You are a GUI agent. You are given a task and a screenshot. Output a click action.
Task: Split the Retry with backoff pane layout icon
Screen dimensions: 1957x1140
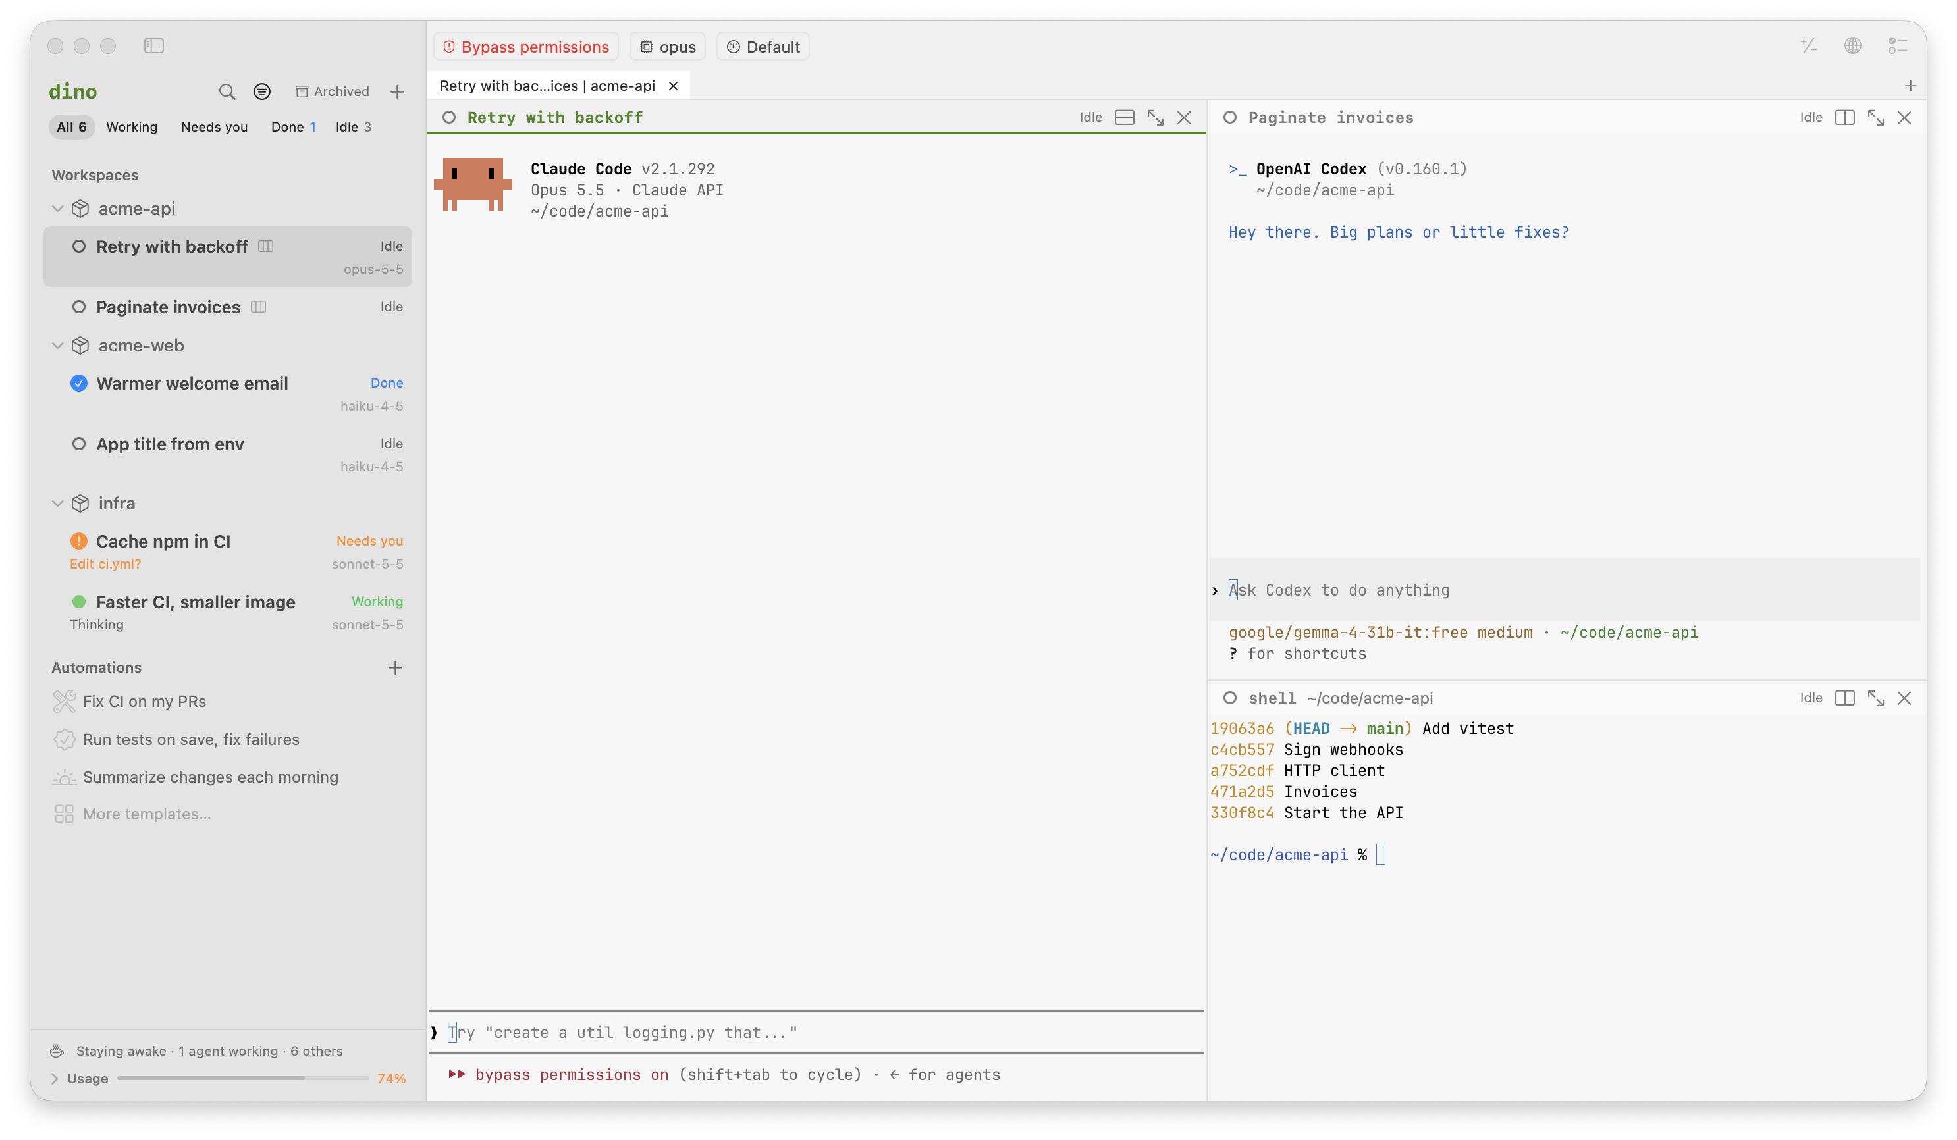pyautogui.click(x=1125, y=117)
